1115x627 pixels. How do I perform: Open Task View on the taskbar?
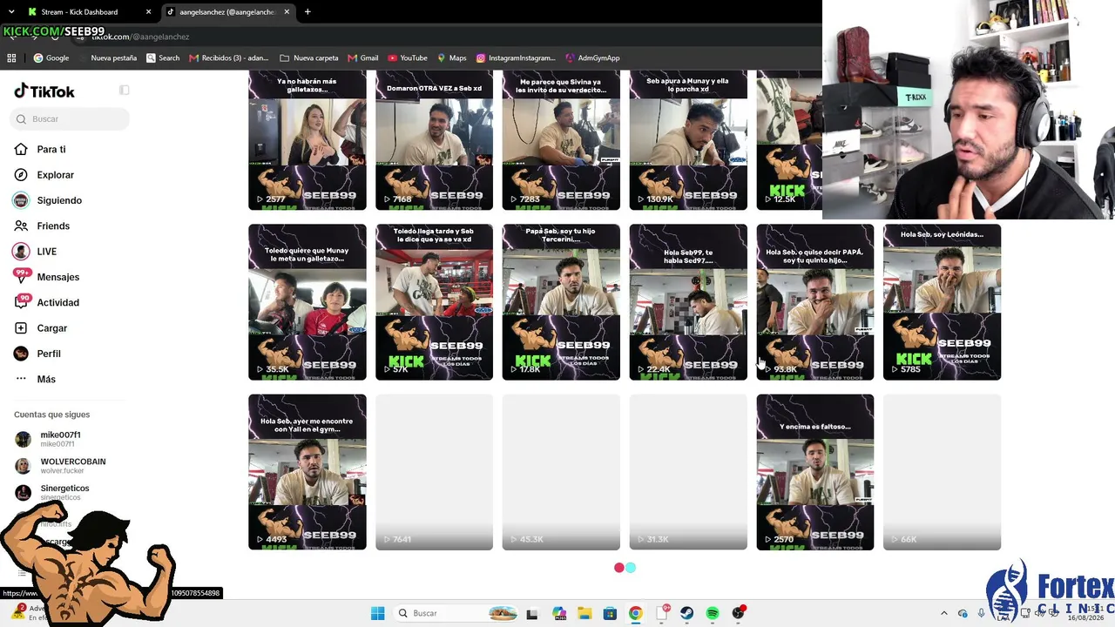(x=532, y=613)
